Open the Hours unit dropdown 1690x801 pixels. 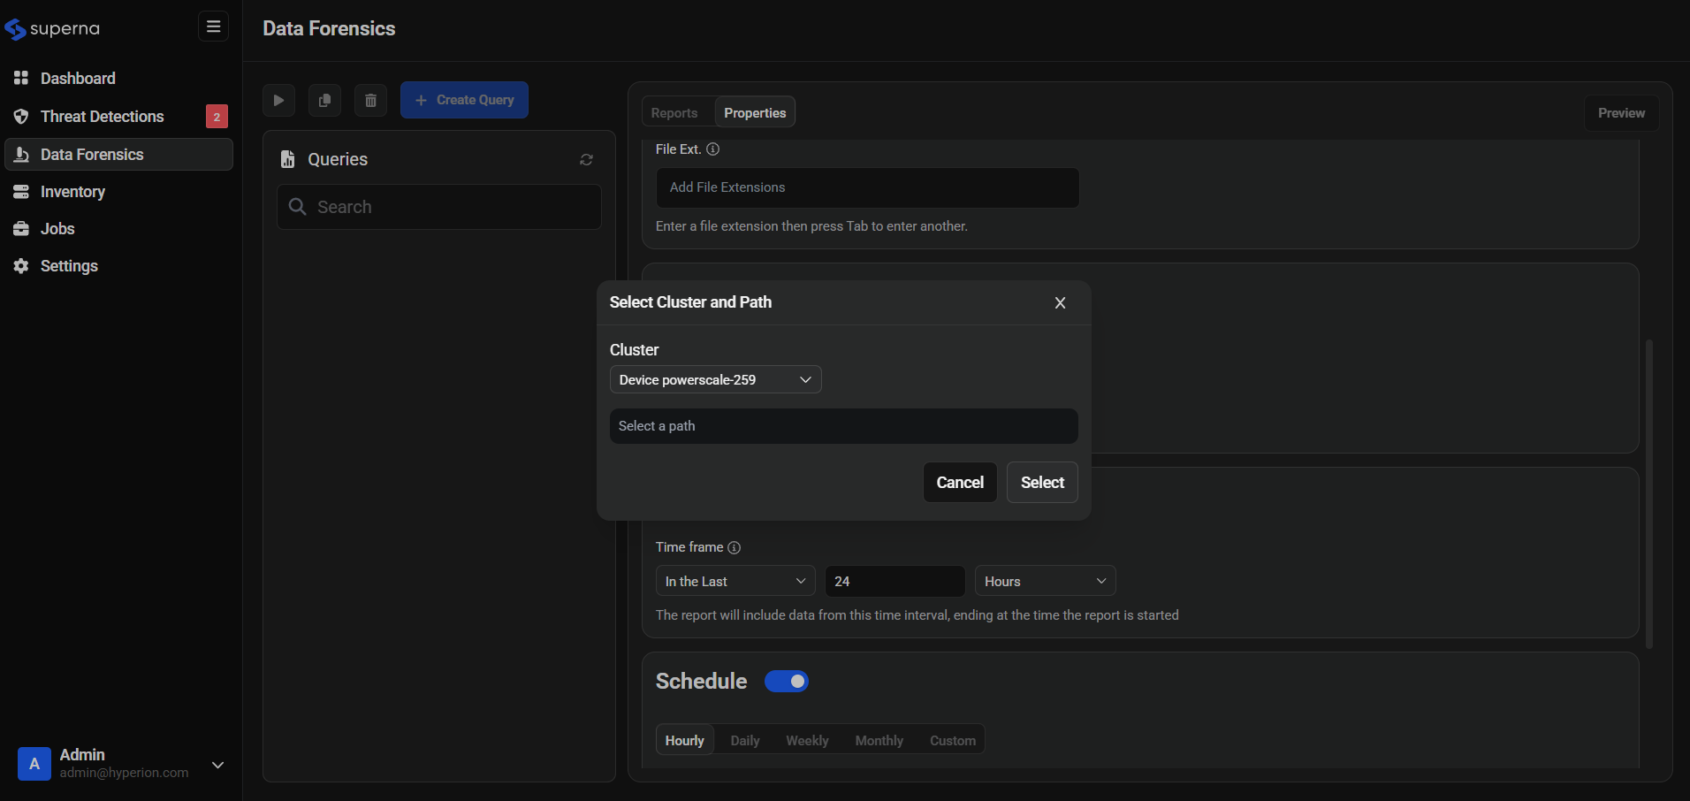(x=1045, y=582)
